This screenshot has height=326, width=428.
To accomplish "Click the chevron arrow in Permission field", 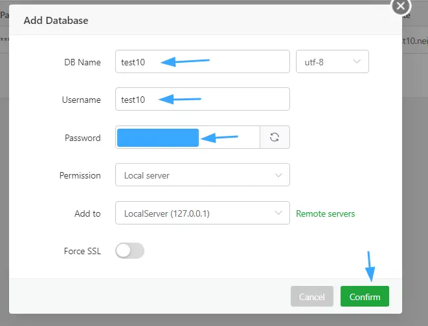I will click(x=278, y=175).
